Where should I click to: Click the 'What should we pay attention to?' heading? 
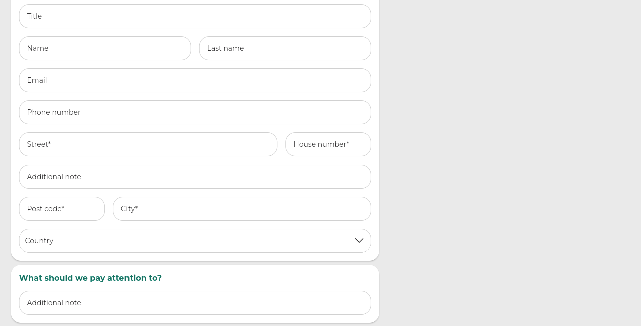click(90, 278)
